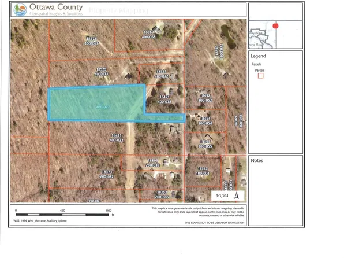Click parcel label 18492 300-052
This screenshot has height=258, width=344.
click(x=205, y=98)
